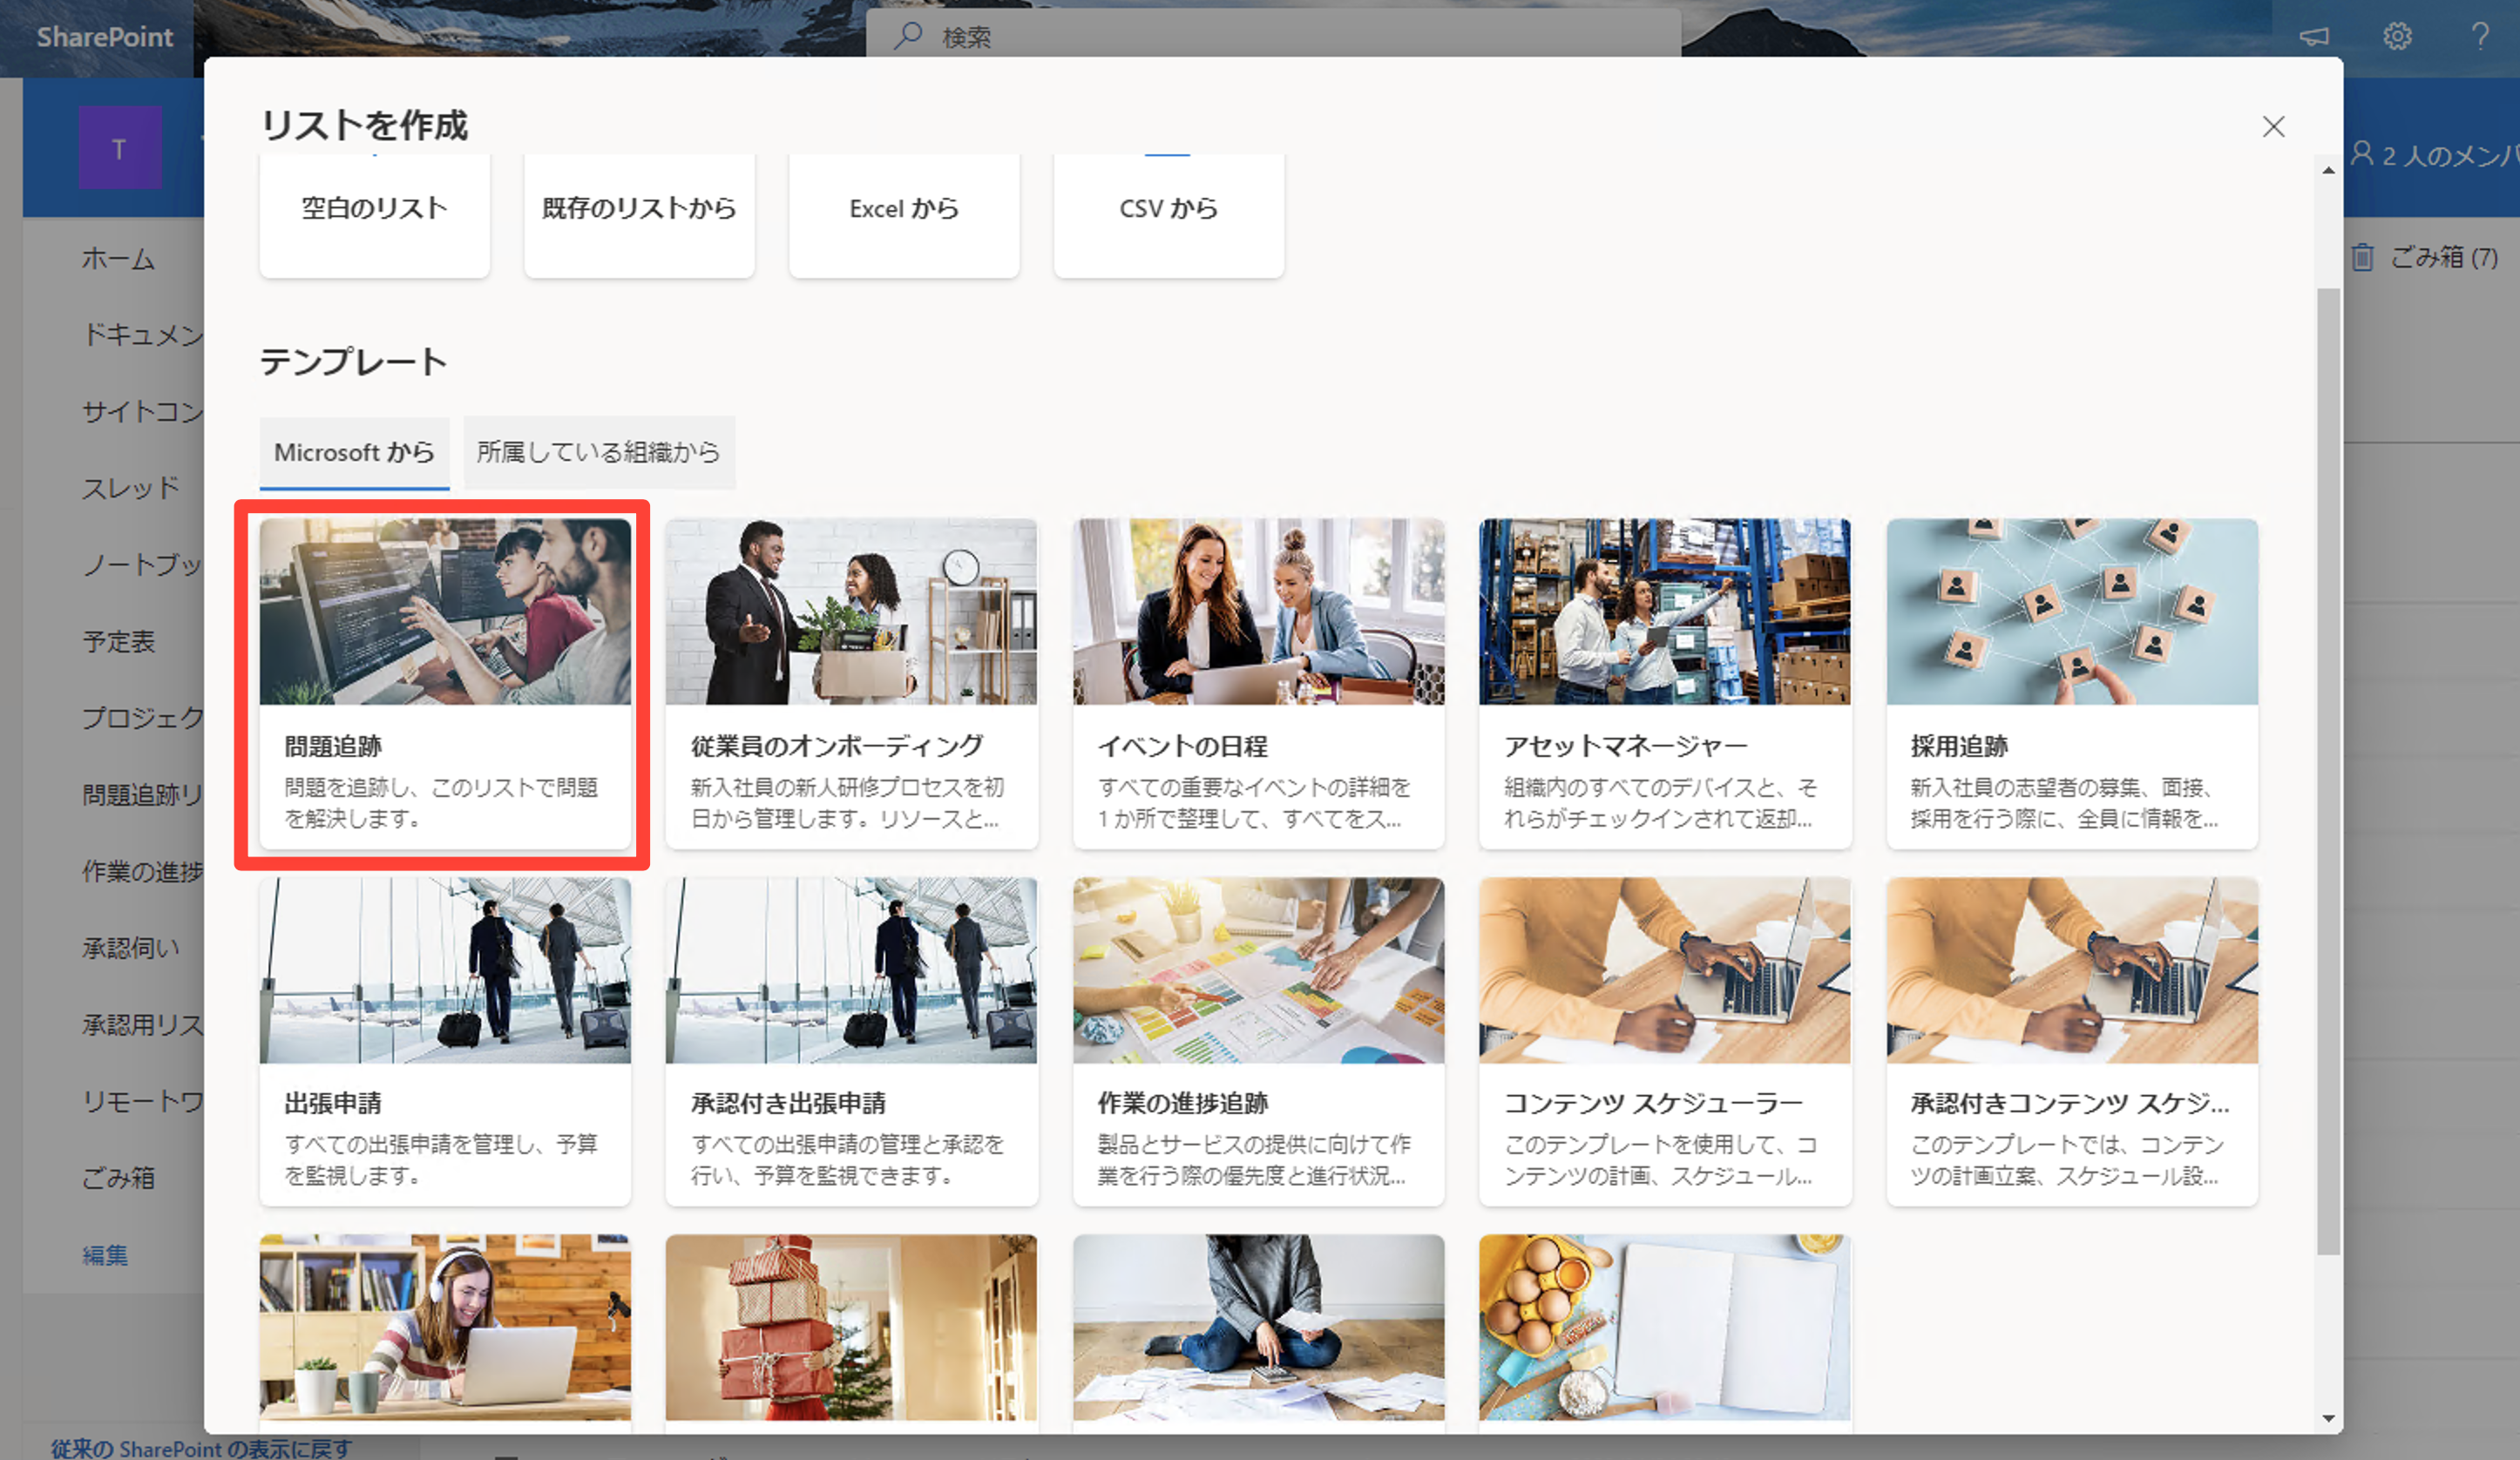Screen dimensions: 2520x1460
Task: Click the megaphone announcements icon
Action: [x=2314, y=37]
